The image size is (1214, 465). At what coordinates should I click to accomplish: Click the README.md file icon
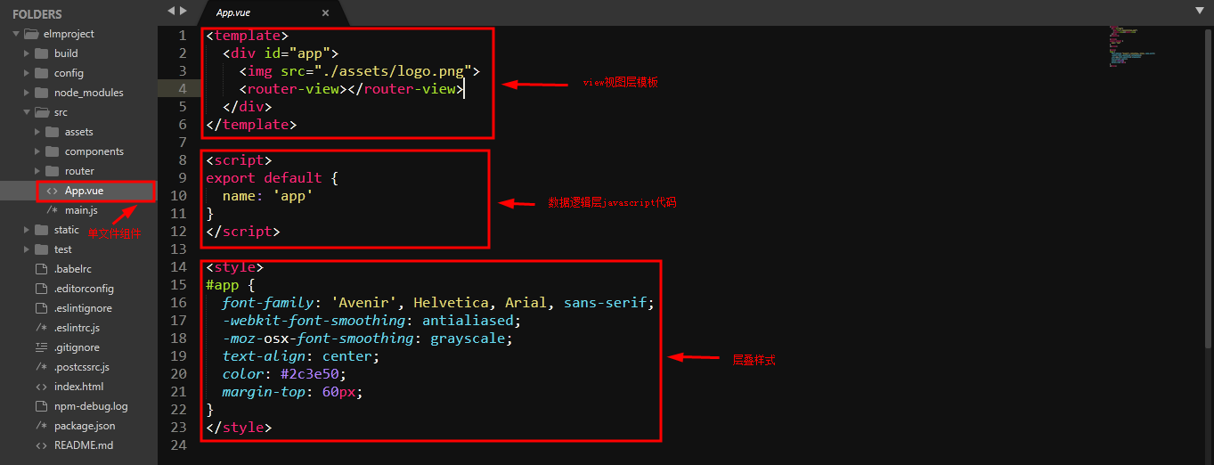click(41, 445)
